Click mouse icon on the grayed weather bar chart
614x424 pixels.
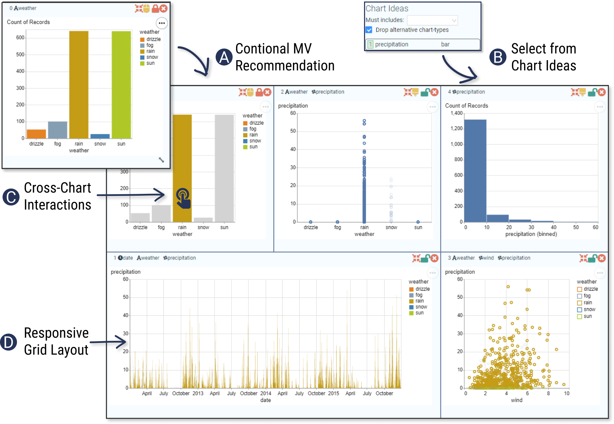tap(250, 92)
